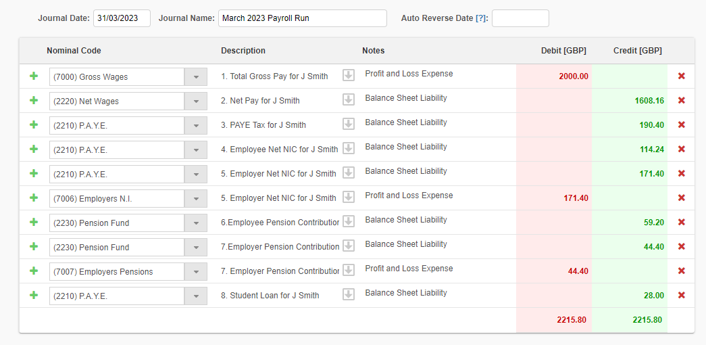The height and width of the screenshot is (345, 706).
Task: Click copy-down arrow next to Student Loan description
Action: click(x=349, y=295)
